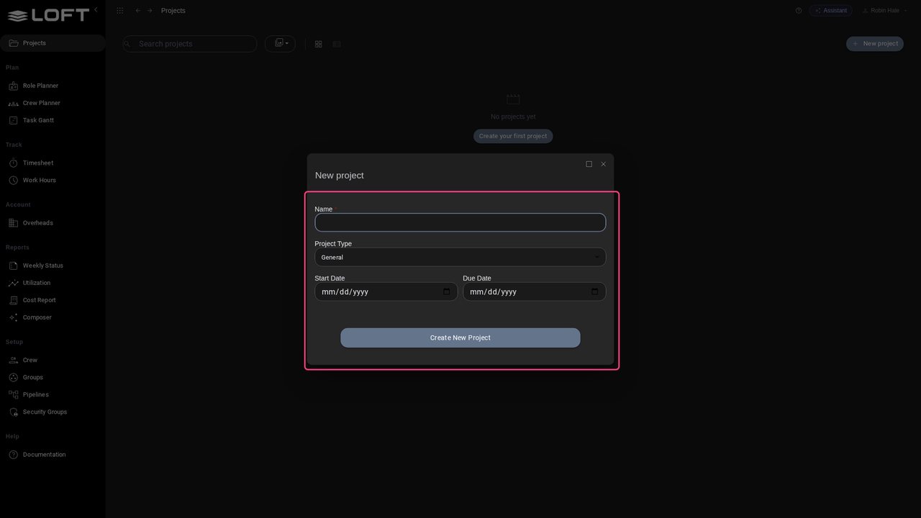The height and width of the screenshot is (518, 921).
Task: Open the Assistant button in header
Action: click(830, 11)
